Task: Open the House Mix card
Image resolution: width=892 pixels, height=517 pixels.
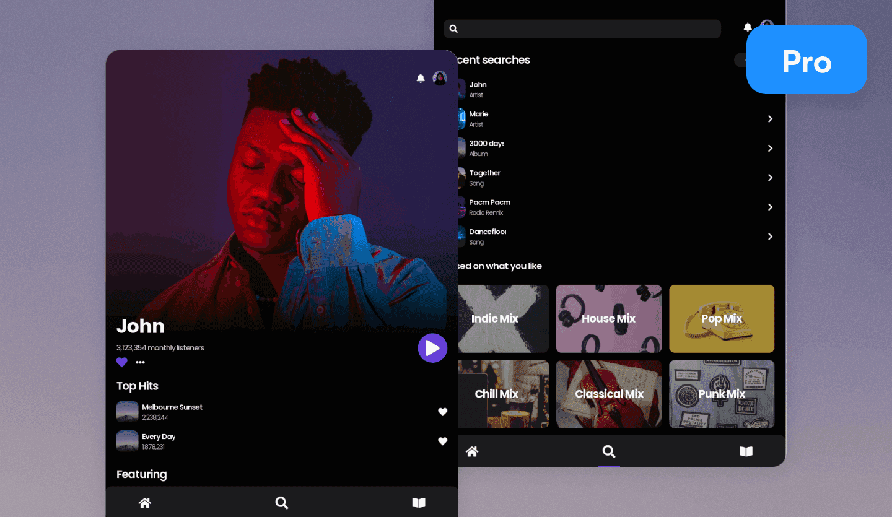Action: click(x=609, y=319)
